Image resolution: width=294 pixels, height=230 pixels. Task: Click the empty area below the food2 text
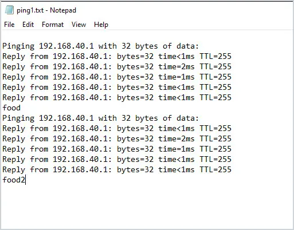pyautogui.click(x=147, y=206)
